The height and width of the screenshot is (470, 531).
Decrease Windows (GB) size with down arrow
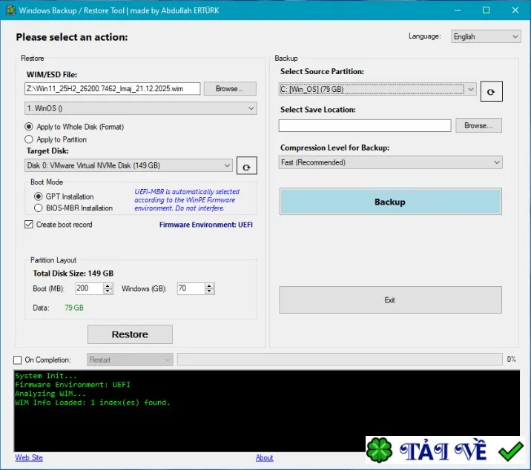click(209, 291)
